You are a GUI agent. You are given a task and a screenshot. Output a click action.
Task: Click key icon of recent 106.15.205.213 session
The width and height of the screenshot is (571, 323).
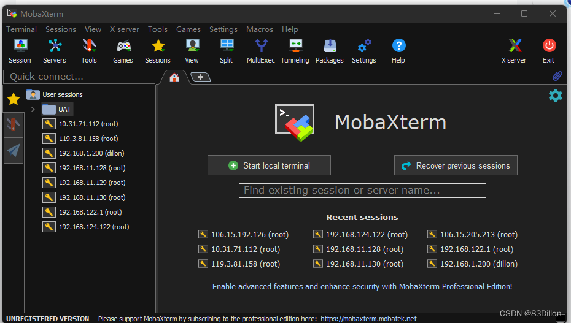click(x=432, y=234)
